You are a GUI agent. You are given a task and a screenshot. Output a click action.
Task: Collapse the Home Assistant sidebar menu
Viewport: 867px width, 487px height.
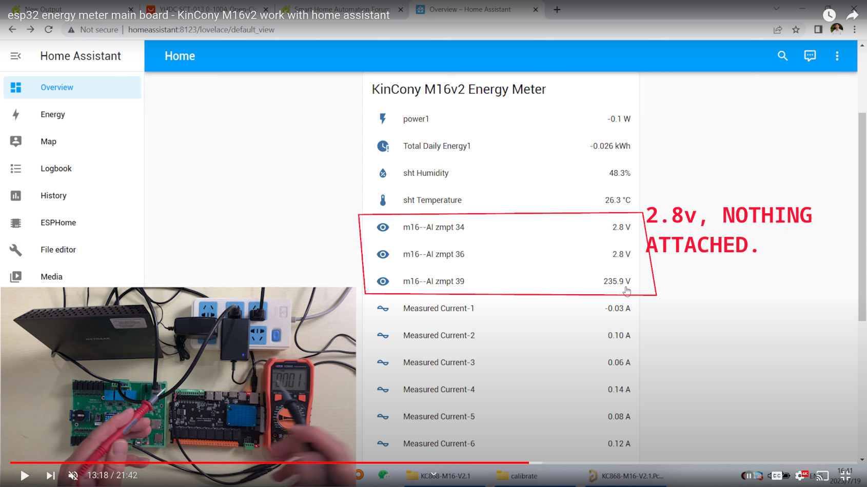coord(16,56)
